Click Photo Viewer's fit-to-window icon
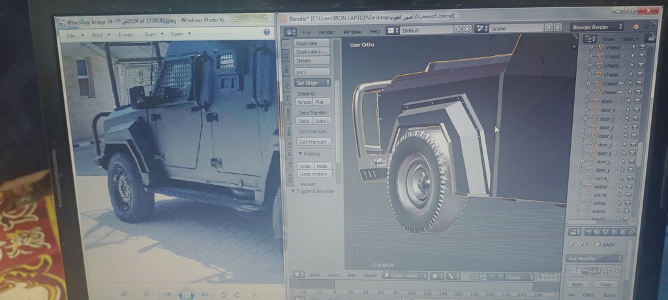Screen dimensions: 668x300 tap(146, 293)
